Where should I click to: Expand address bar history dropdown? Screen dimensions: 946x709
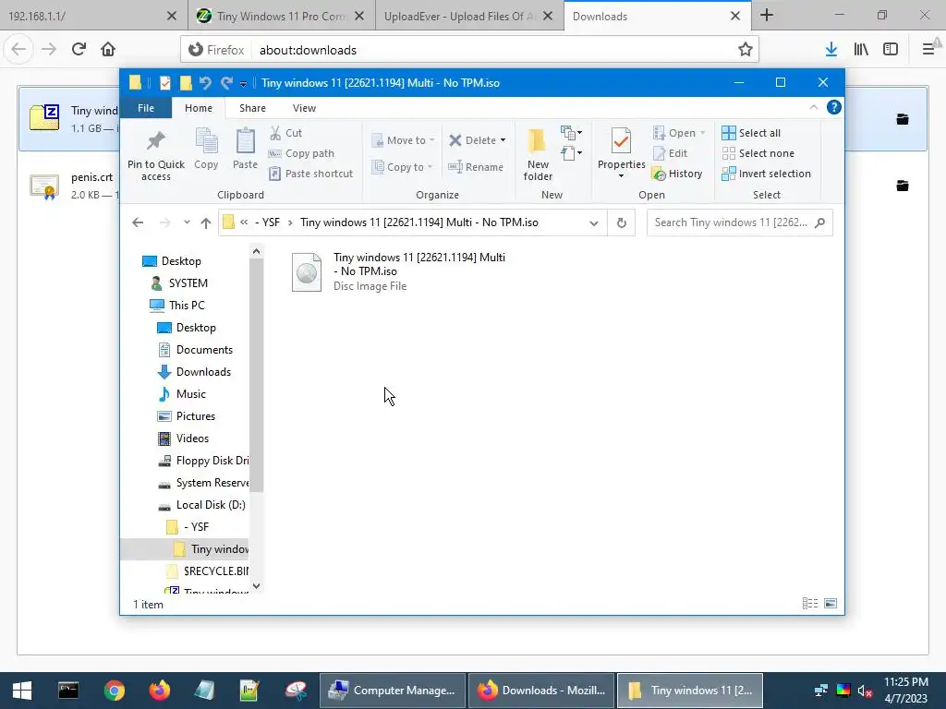point(594,223)
